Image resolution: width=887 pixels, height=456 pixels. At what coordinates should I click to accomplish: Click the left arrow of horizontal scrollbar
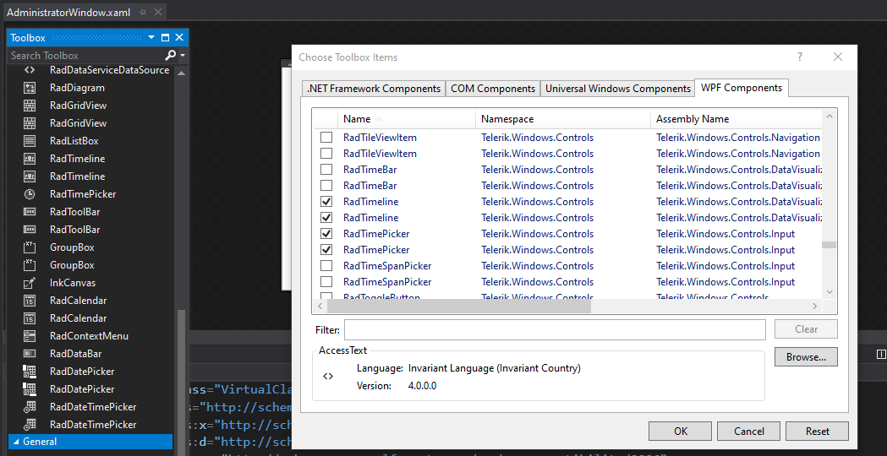[319, 306]
